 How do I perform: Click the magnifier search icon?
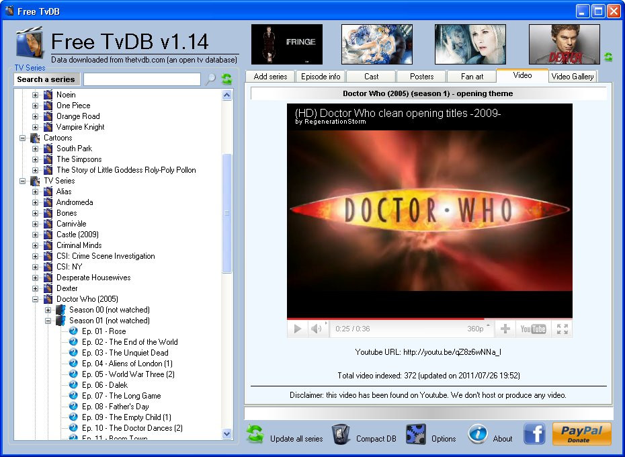tap(210, 79)
